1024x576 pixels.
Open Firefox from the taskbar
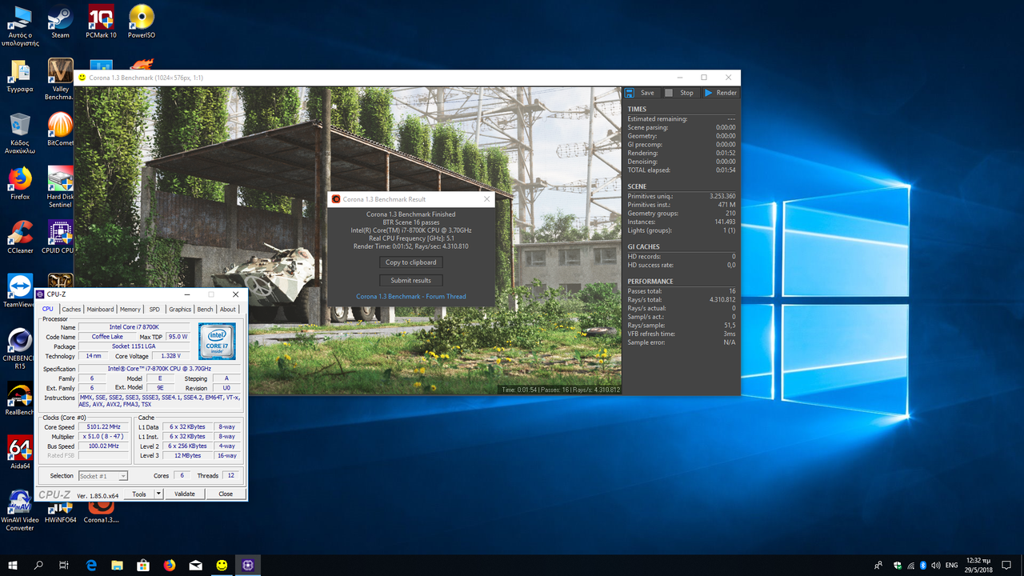[170, 565]
